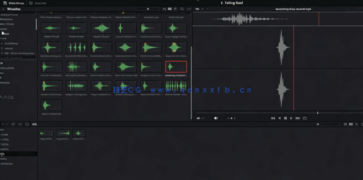Jump to the first frame with skip-back button
This screenshot has height=180, width=363.
coord(273,118)
